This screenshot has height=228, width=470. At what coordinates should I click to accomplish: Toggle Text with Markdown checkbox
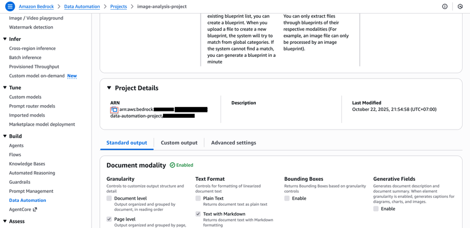(198, 214)
